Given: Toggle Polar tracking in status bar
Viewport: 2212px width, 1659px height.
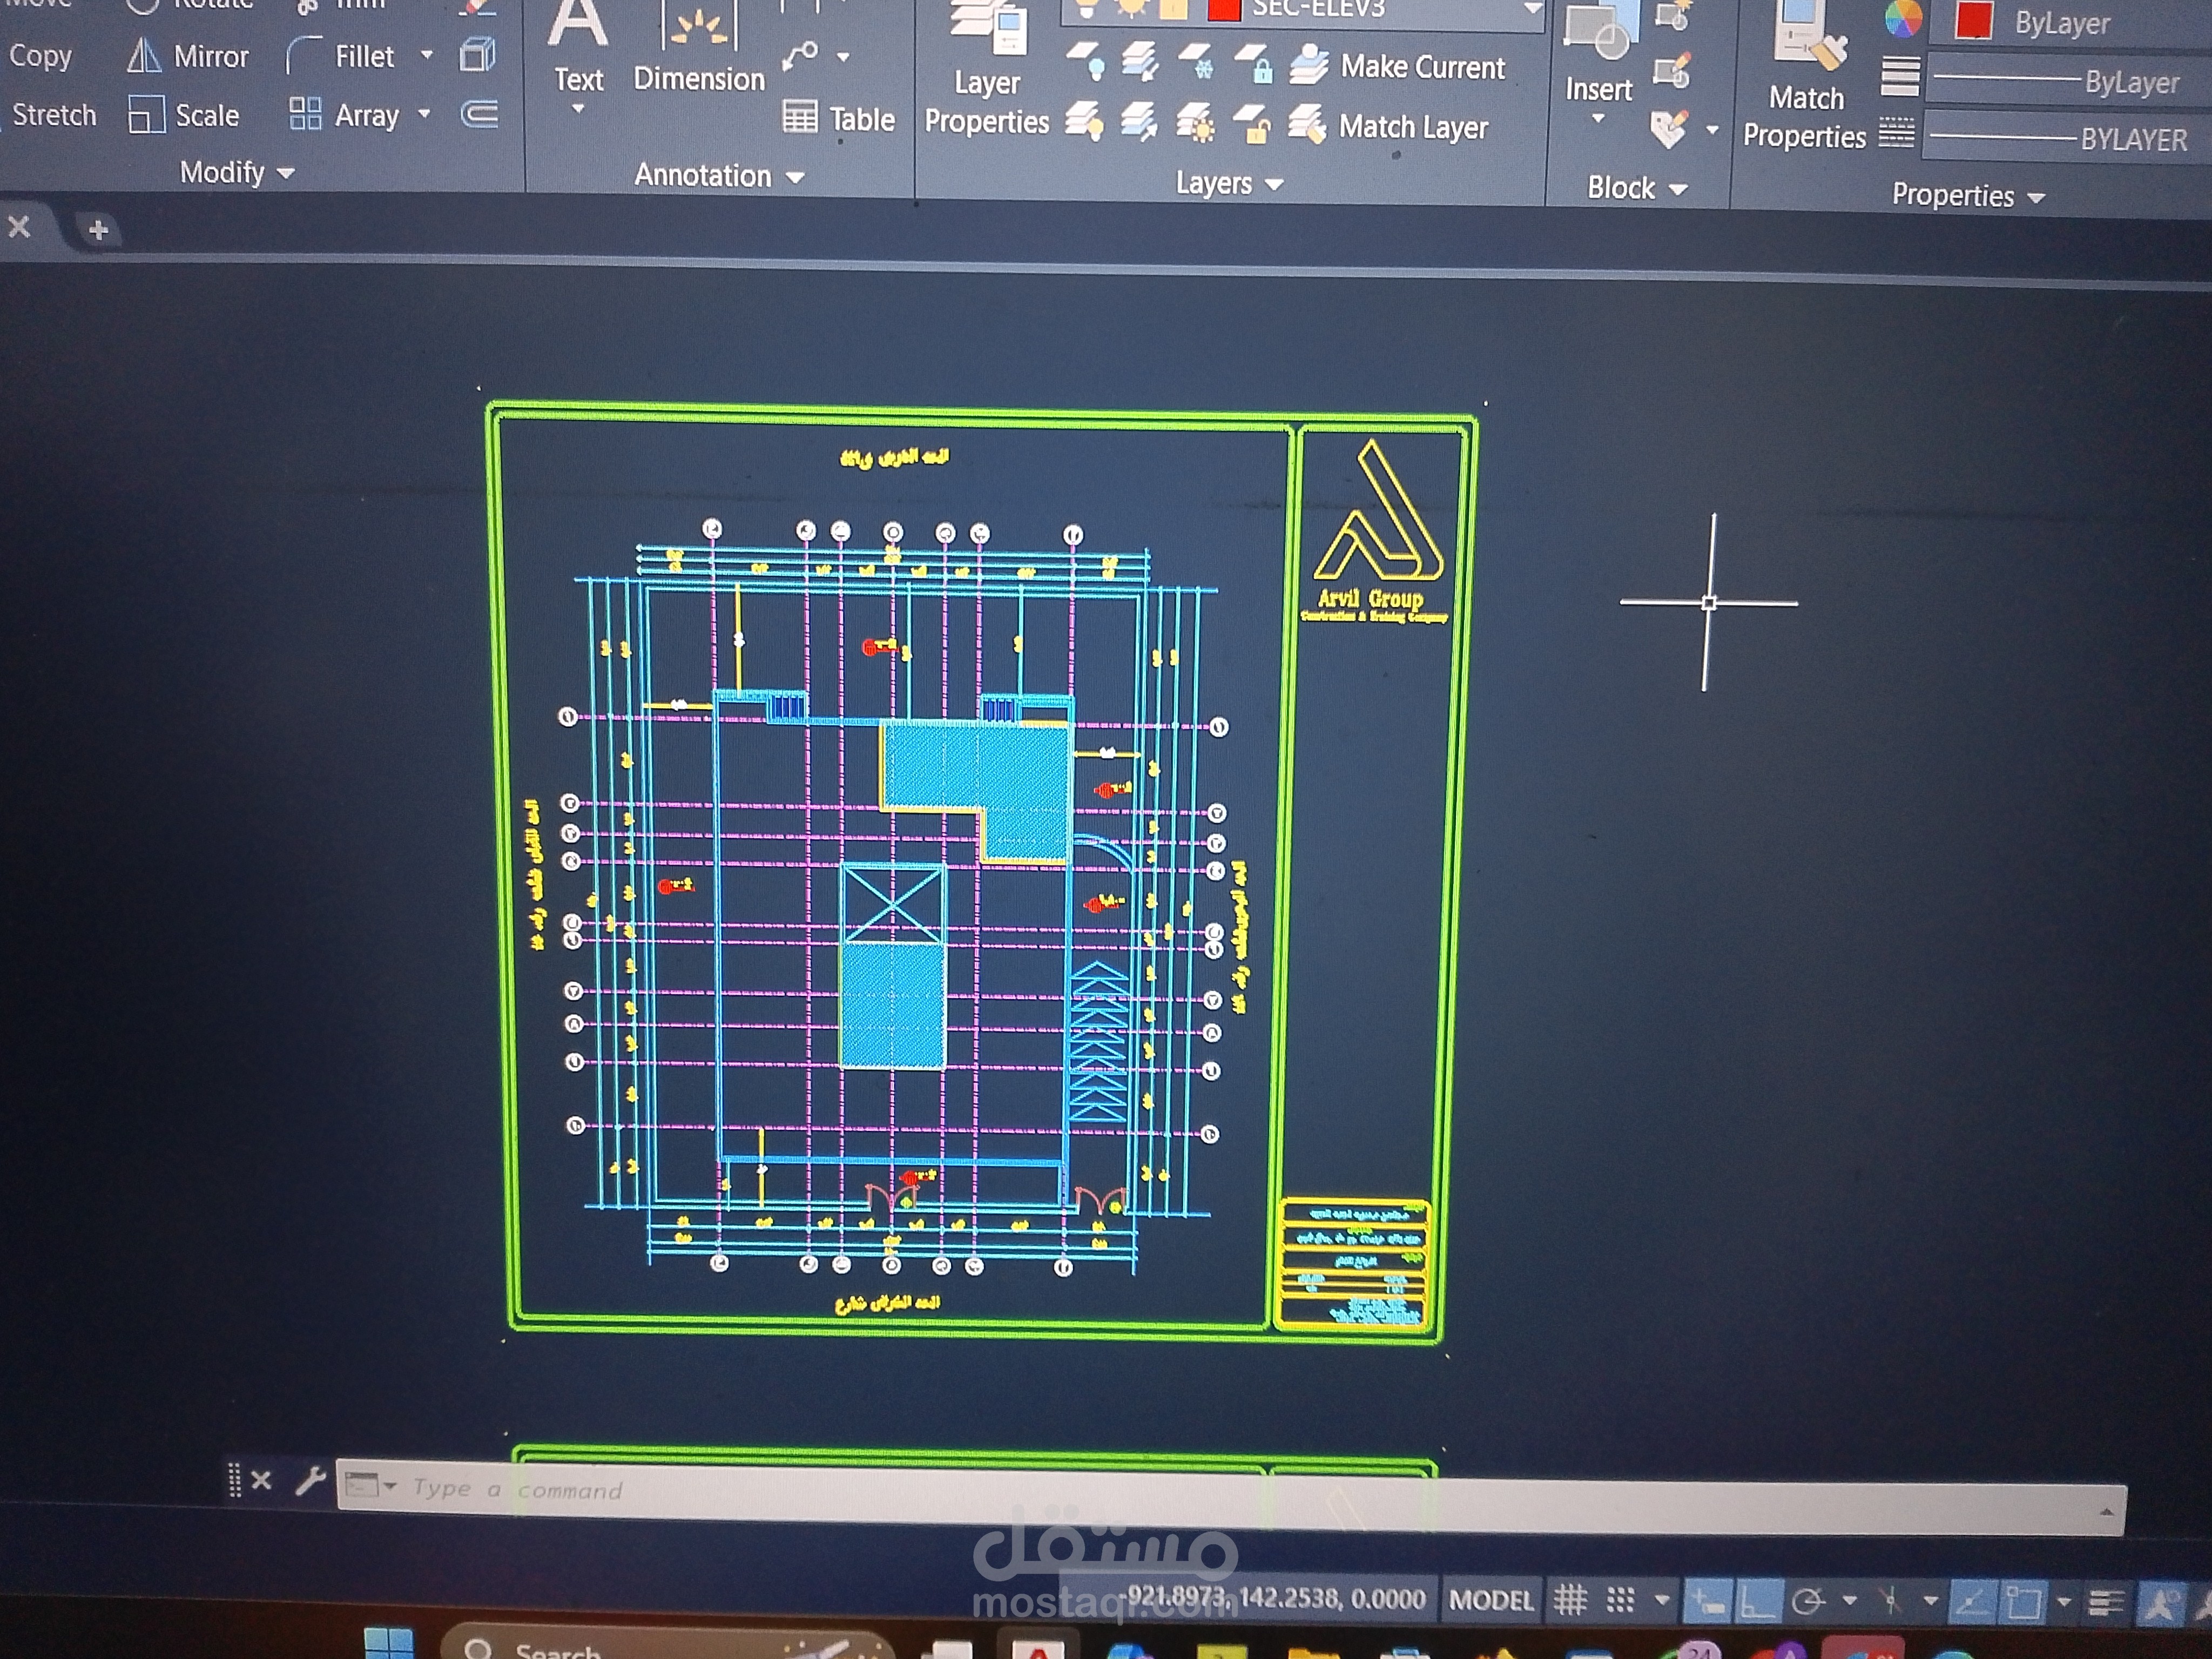Looking at the screenshot, I should pyautogui.click(x=1807, y=1602).
